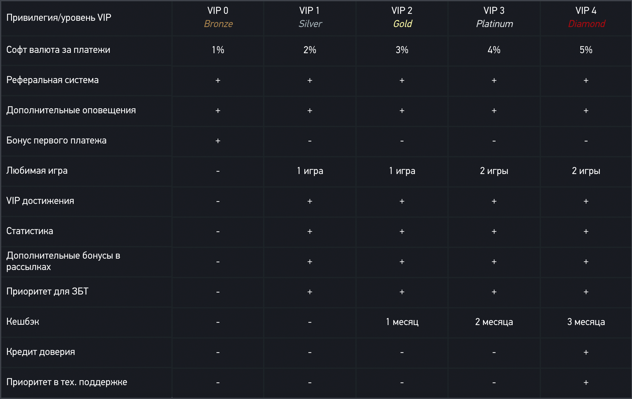The image size is (632, 399).
Task: Click the 5% soft currency cell
Action: [586, 50]
